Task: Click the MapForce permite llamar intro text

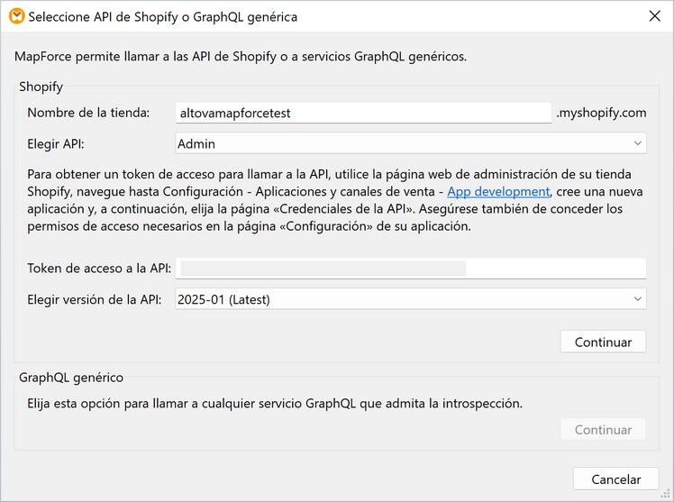Action: point(241,56)
